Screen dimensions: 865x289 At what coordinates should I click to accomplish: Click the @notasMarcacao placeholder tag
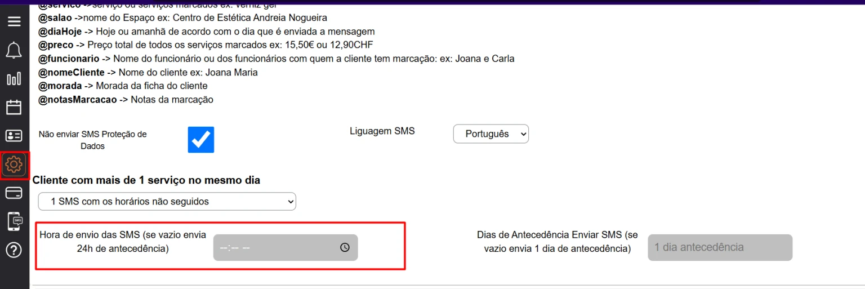click(x=78, y=100)
